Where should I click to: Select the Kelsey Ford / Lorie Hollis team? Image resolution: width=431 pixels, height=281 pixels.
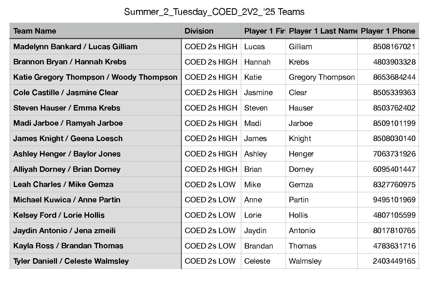[95, 215]
